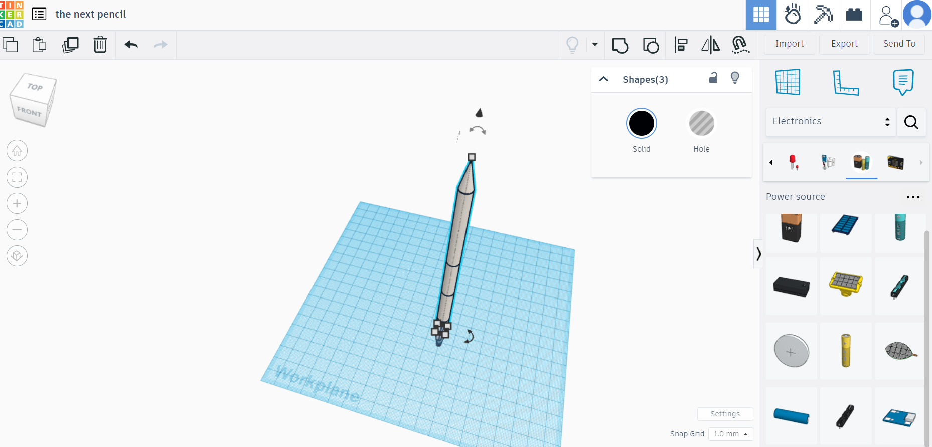The height and width of the screenshot is (447, 932).
Task: Click the view cube FRONT face
Action: coord(29,111)
